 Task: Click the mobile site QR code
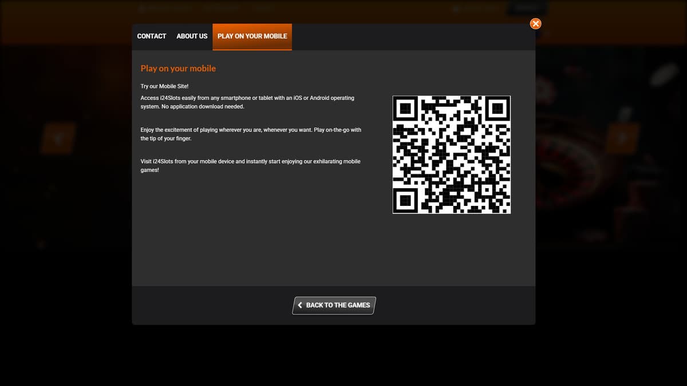(x=452, y=154)
